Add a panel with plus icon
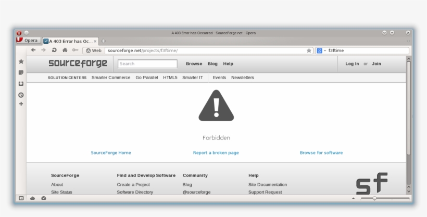 (21, 104)
